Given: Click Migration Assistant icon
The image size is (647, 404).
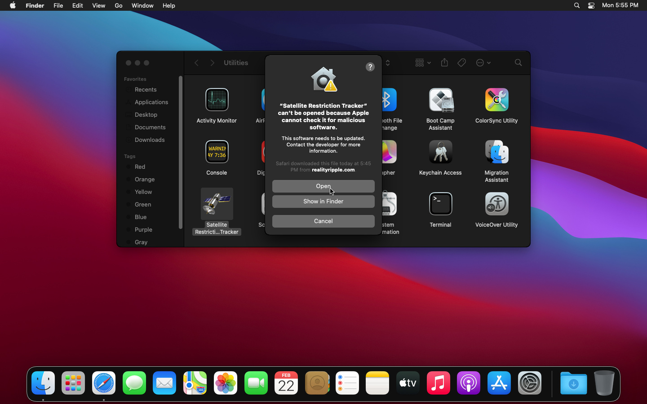Looking at the screenshot, I should (x=496, y=152).
